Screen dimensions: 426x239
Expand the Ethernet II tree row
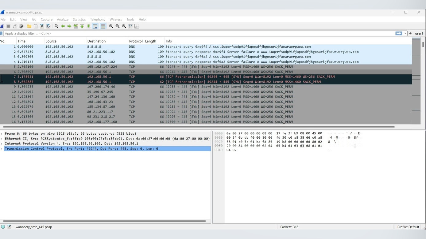point(2,139)
